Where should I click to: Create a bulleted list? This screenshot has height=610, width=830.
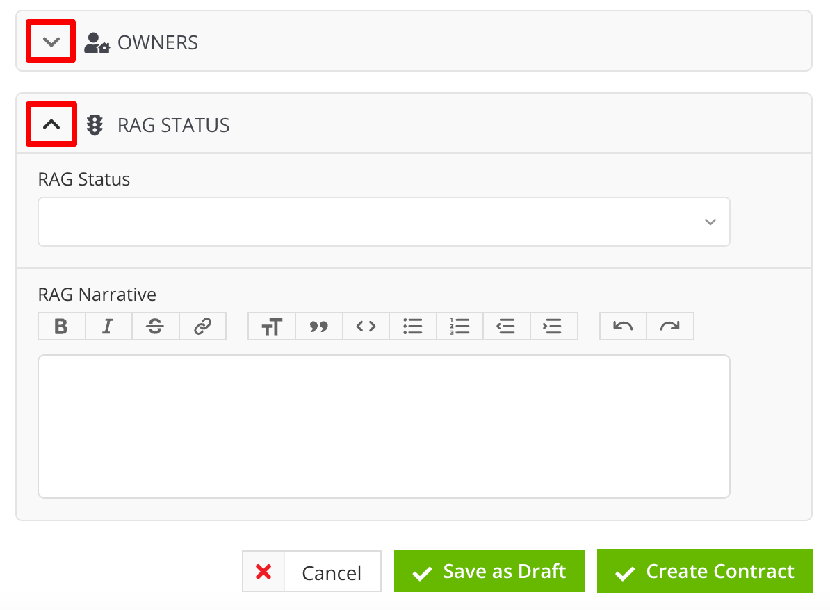coord(413,326)
